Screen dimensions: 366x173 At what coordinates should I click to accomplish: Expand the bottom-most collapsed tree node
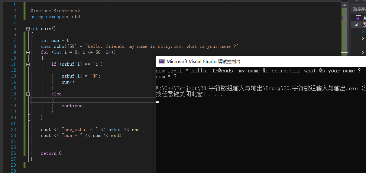363,52
